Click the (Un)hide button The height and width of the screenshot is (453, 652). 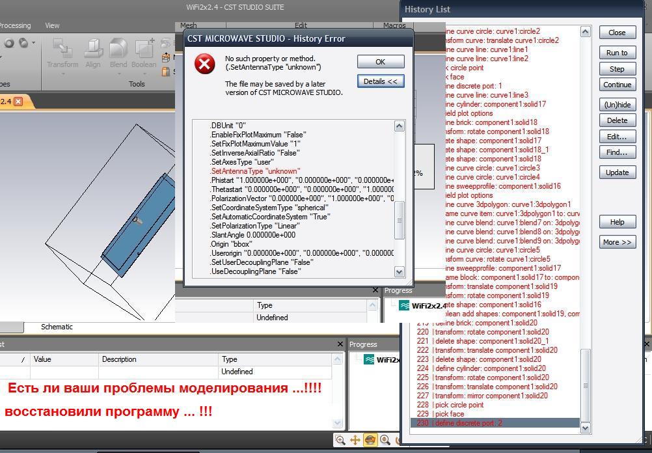click(x=618, y=105)
